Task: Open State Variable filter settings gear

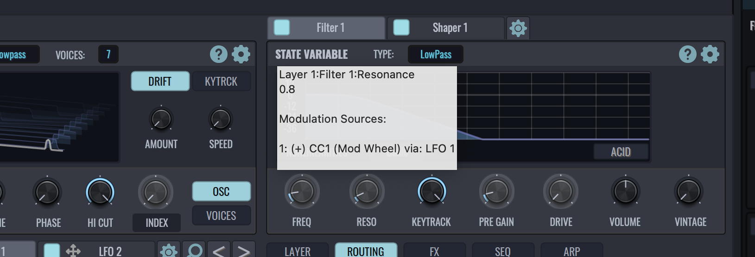Action: click(710, 55)
